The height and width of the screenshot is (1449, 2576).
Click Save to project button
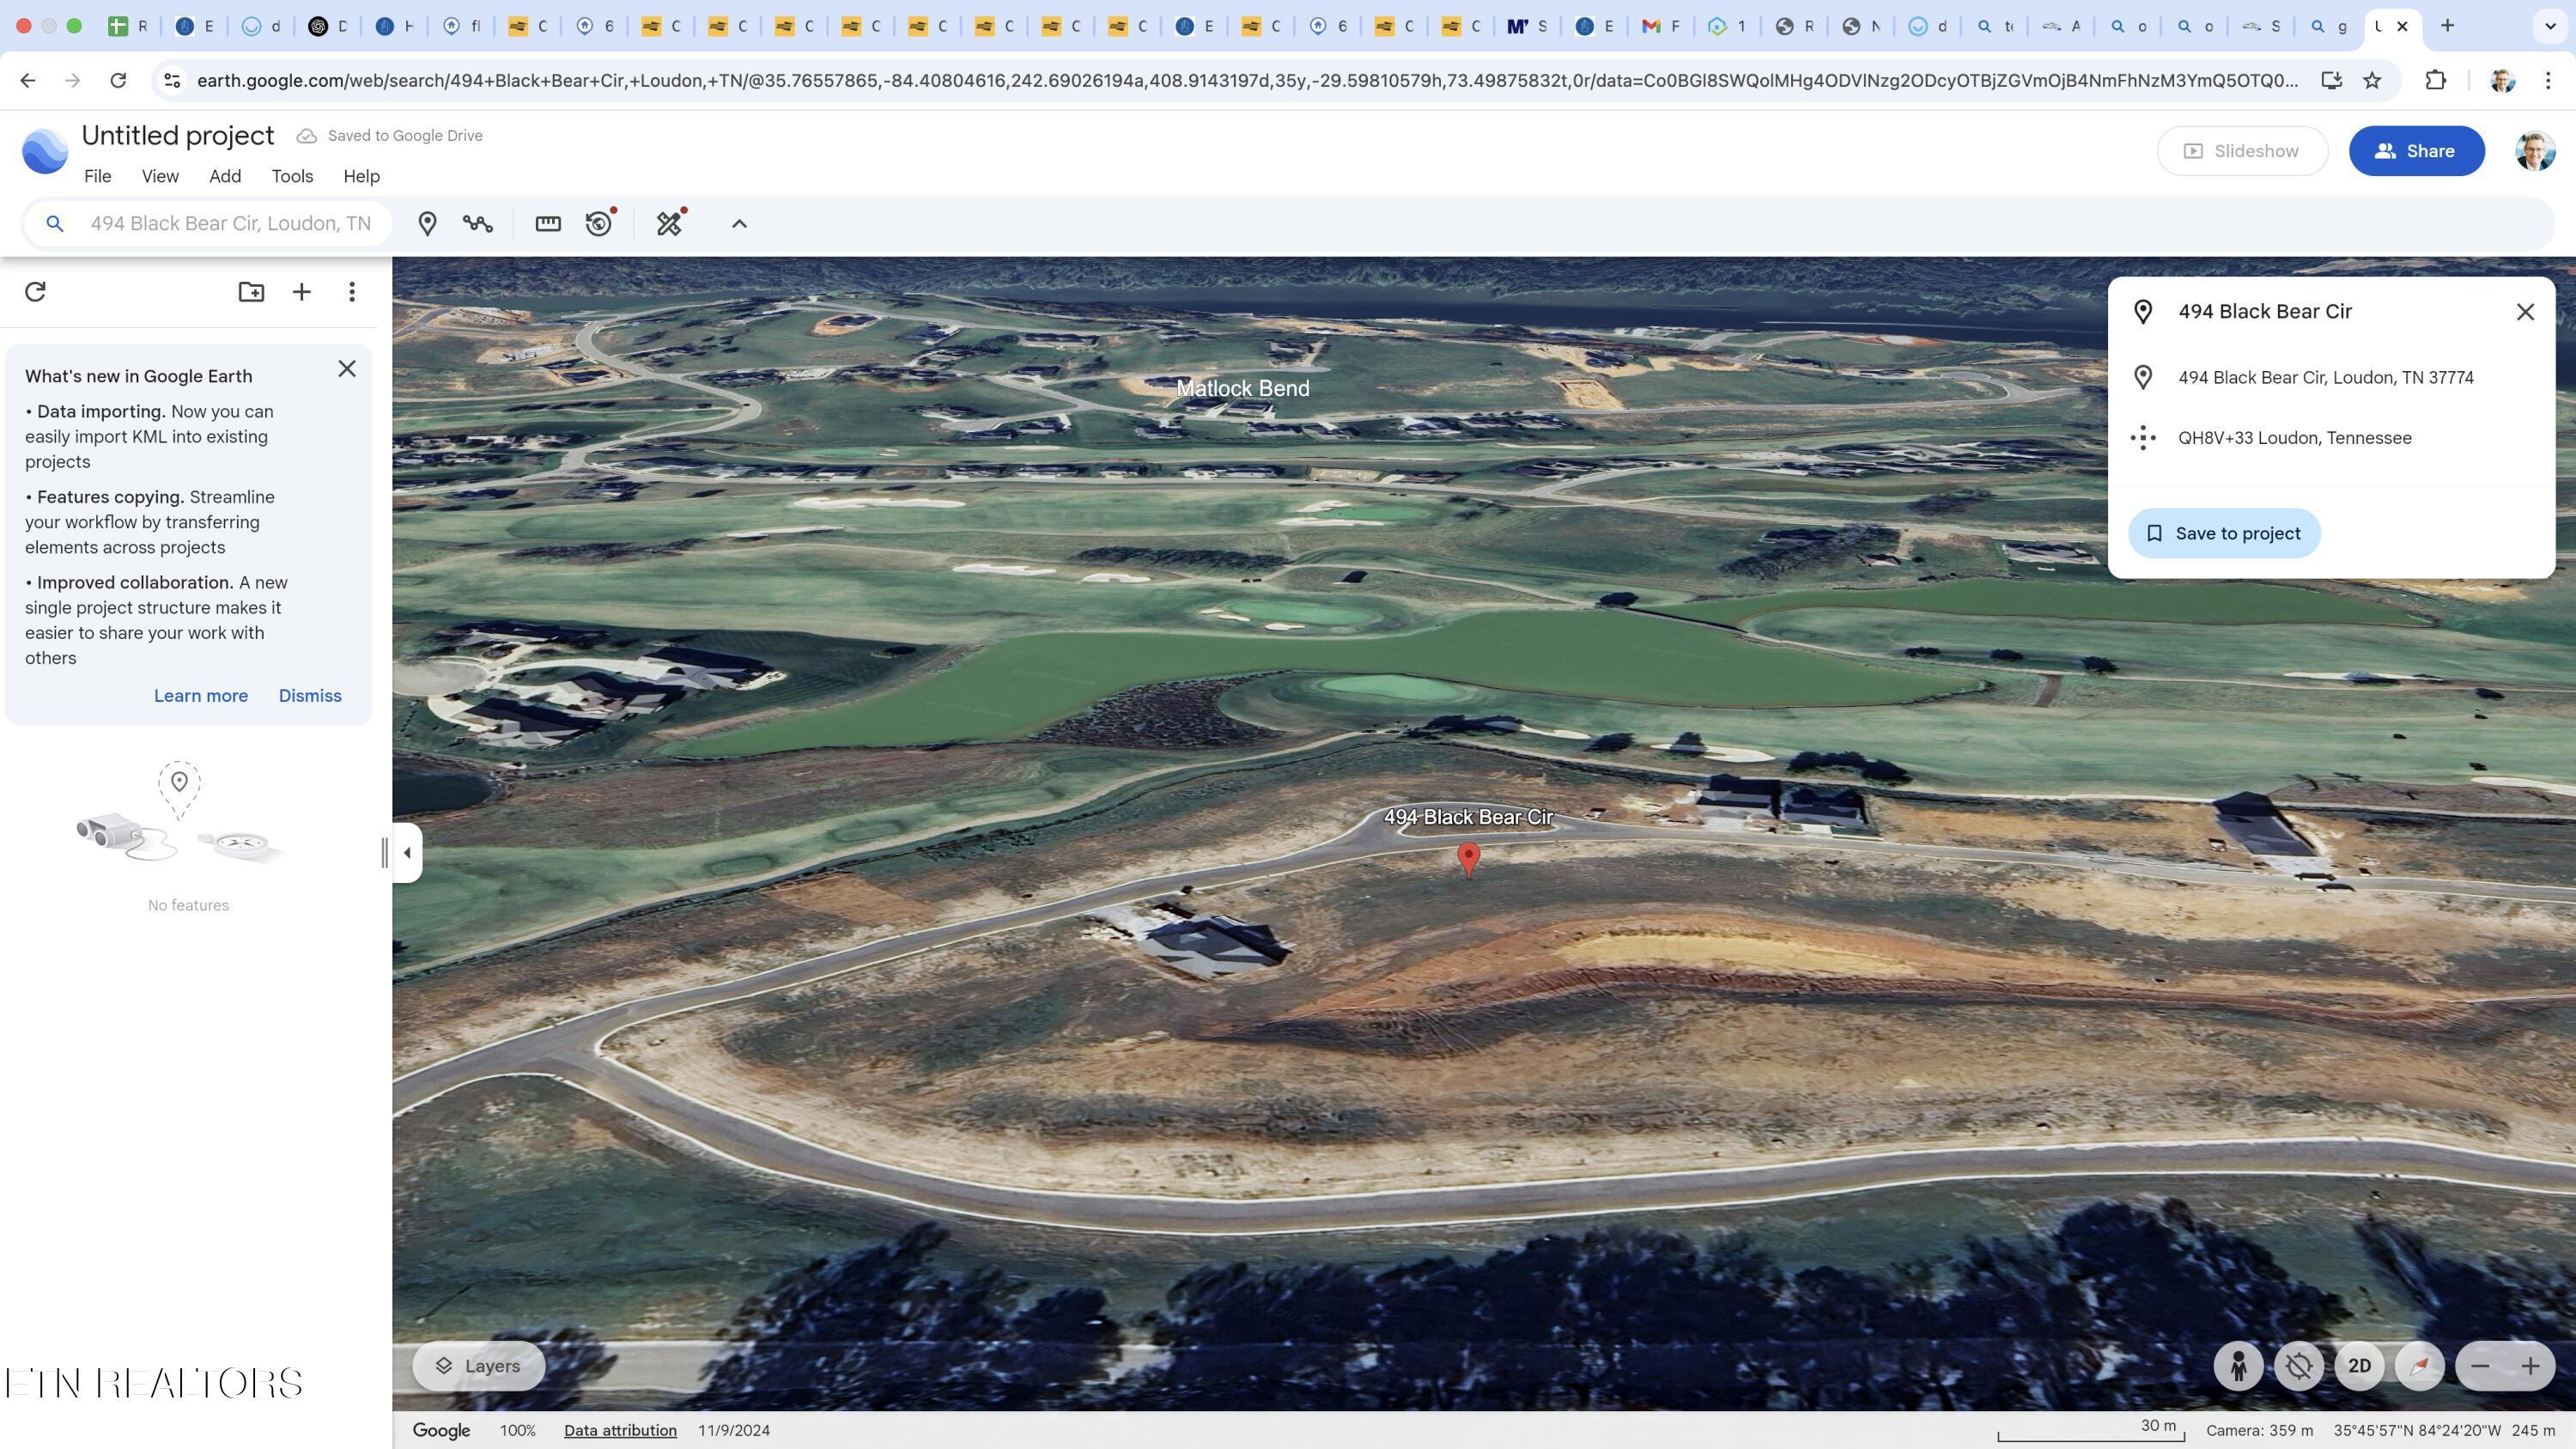[2224, 533]
